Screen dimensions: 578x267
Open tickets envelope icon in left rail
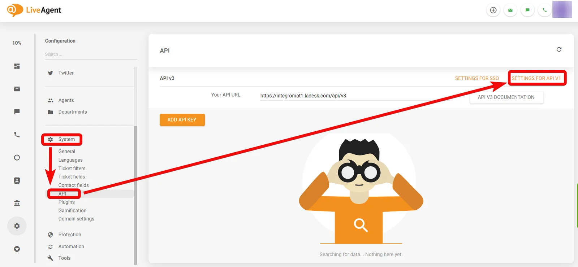[17, 89]
